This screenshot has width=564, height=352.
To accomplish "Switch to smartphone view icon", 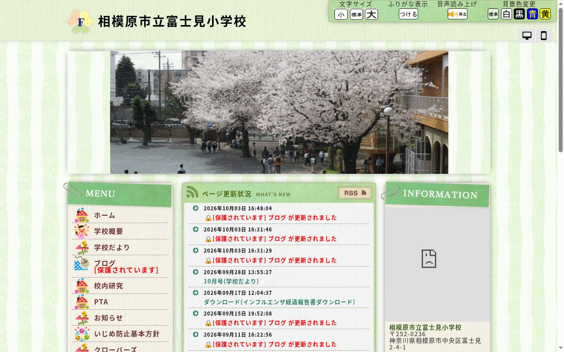I will pos(544,36).
